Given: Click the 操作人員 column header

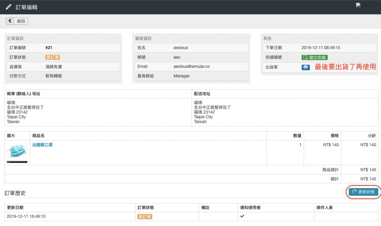Looking at the screenshot, I should click(324, 207).
